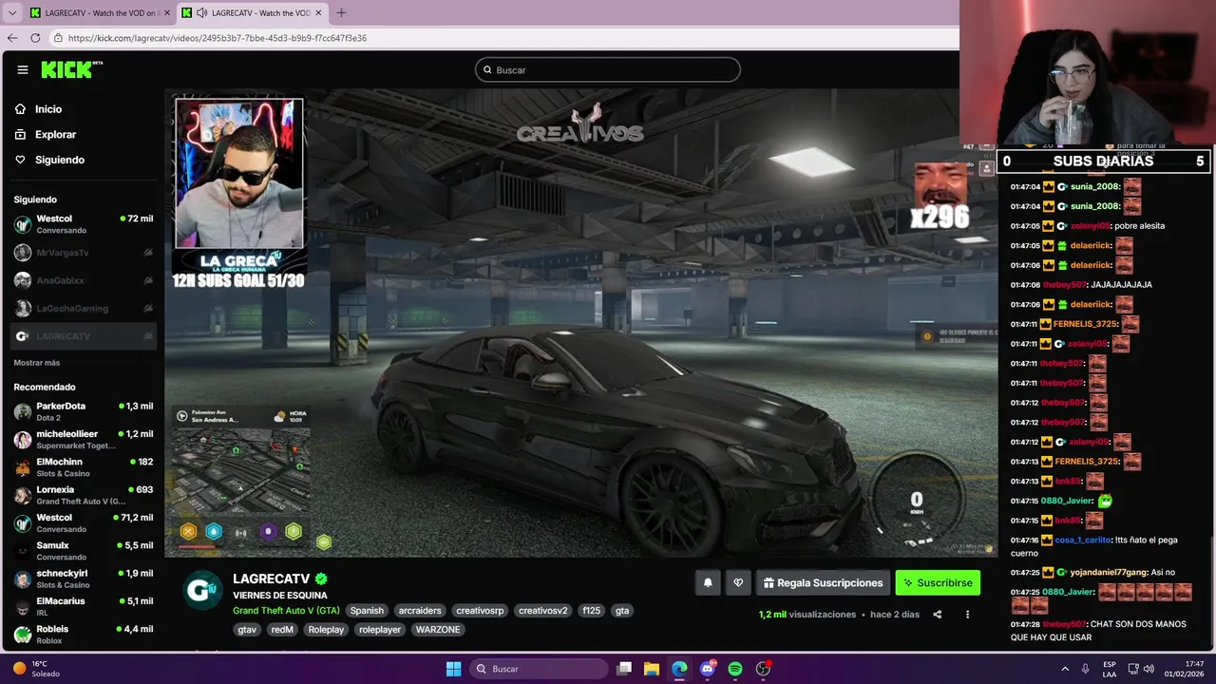Click the microphone icon in the system tray

1085,669
